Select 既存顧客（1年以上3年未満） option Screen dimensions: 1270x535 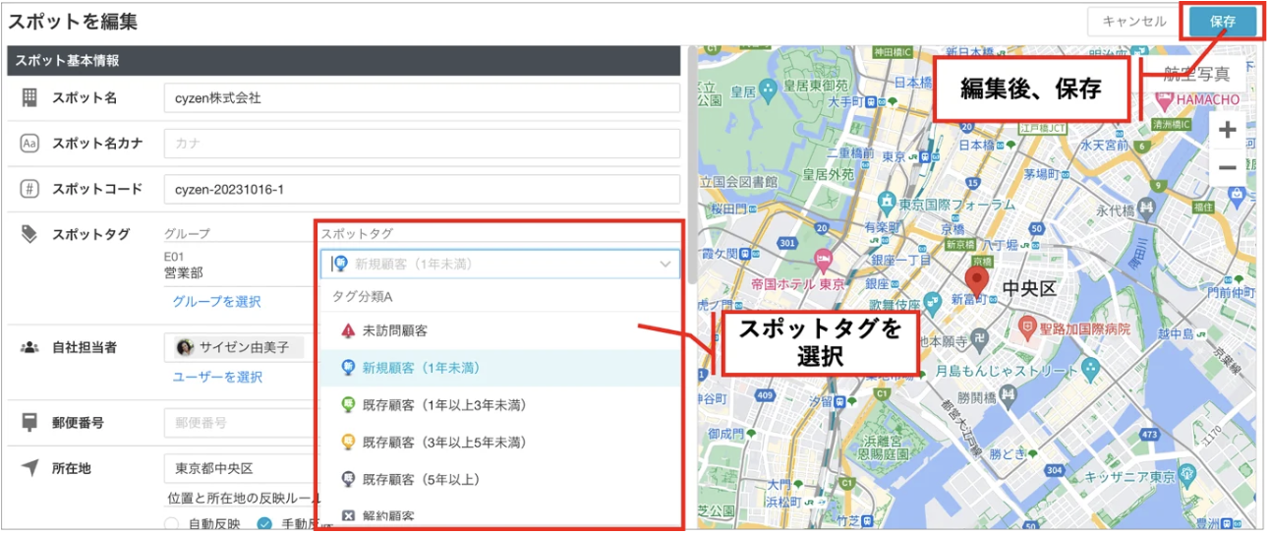tap(499, 405)
